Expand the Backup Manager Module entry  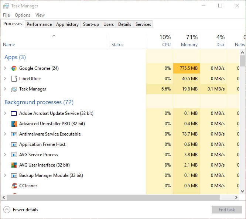pos(5,175)
